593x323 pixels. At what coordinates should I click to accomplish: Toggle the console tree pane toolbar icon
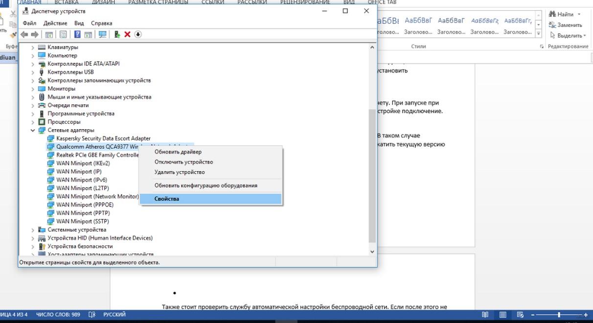49,34
